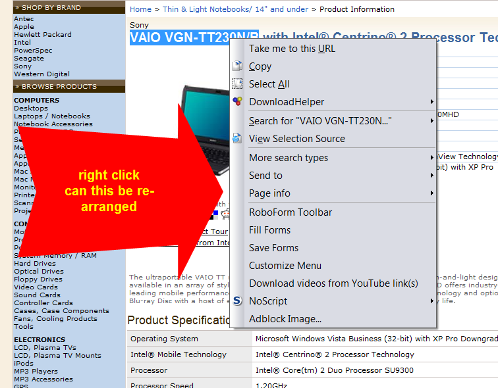Expand the More search types submenu arrow
Image resolution: width=498 pixels, height=388 pixels.
click(x=431, y=158)
